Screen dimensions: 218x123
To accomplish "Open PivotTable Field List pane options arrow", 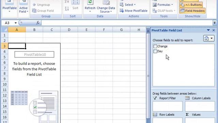I will tap(208, 30).
